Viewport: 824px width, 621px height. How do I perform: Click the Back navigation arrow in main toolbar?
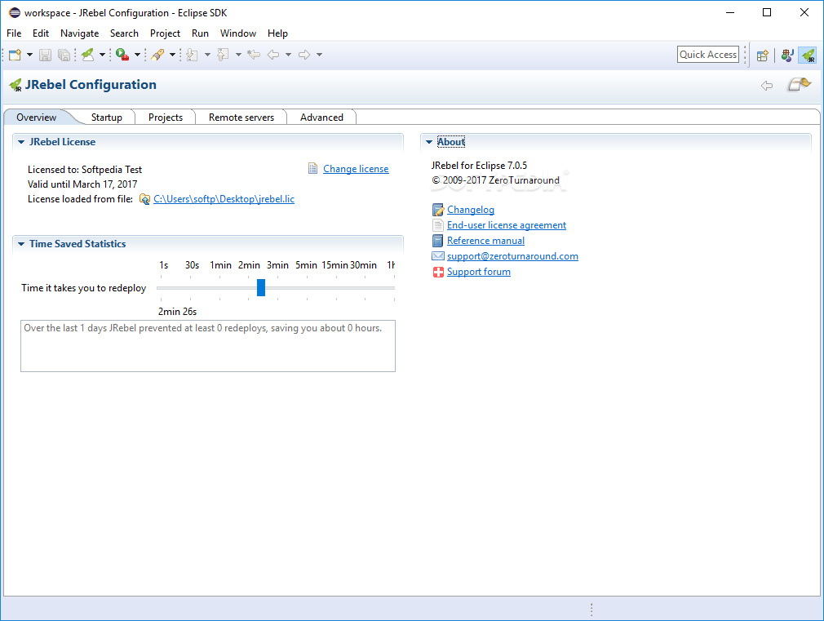click(x=273, y=55)
